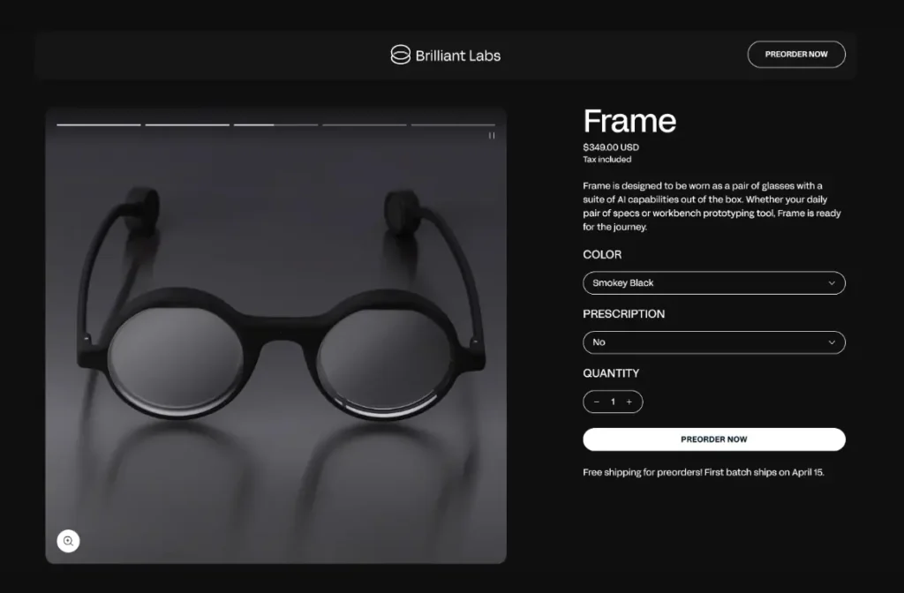Click the PRESCRIPTION label
The height and width of the screenshot is (593, 904).
click(x=624, y=314)
